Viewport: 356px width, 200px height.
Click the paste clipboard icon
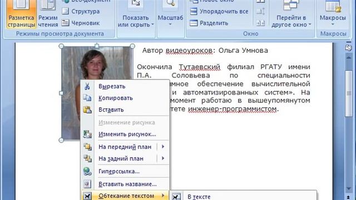click(x=87, y=110)
